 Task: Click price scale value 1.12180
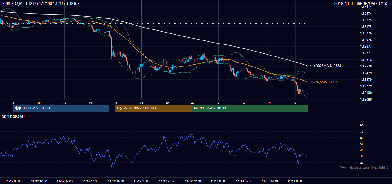pos(366,93)
